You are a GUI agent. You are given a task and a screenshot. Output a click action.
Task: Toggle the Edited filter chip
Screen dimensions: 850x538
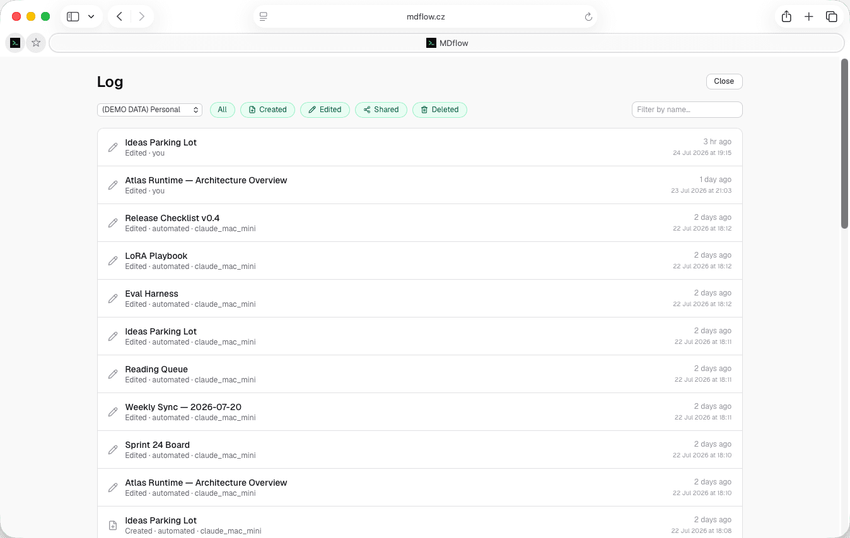coord(325,110)
